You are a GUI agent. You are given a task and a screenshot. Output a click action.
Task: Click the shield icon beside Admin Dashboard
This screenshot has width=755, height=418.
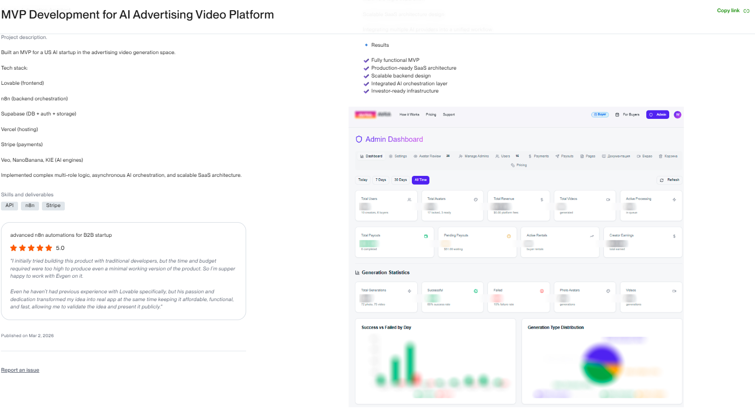[x=359, y=139]
